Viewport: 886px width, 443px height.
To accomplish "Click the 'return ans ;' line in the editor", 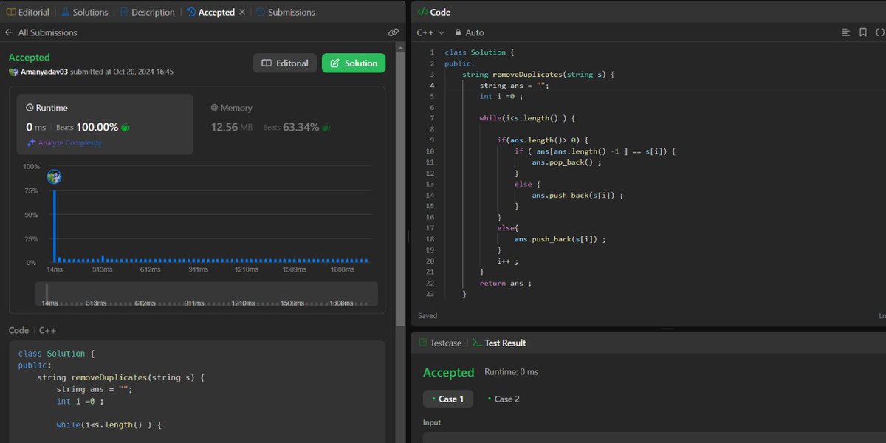I will (x=506, y=283).
